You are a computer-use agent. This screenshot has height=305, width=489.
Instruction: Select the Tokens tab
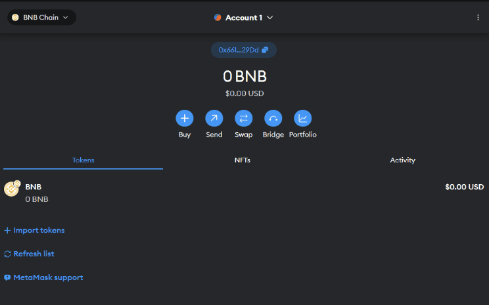[83, 160]
